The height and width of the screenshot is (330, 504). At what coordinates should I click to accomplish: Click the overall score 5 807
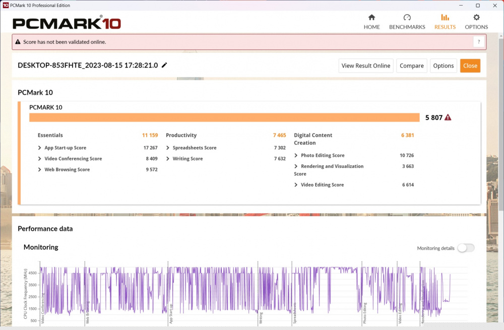[x=434, y=117]
